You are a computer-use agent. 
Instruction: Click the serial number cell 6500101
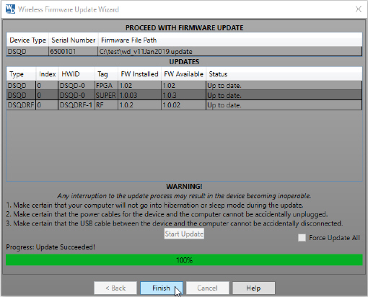73,51
